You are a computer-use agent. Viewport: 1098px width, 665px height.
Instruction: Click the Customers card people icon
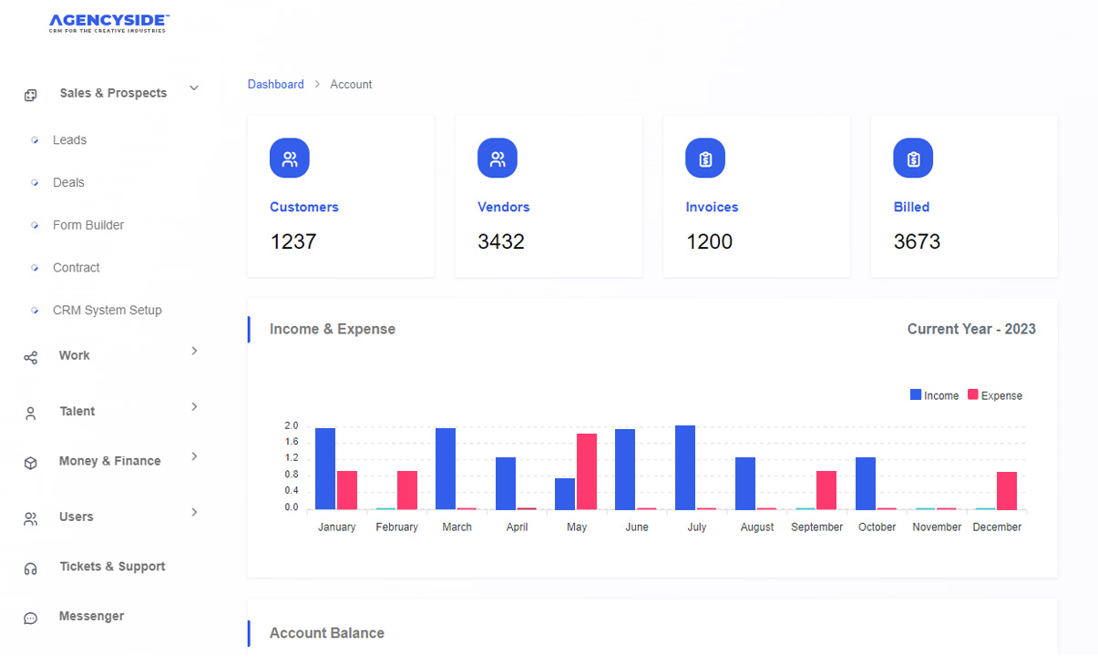tap(290, 159)
